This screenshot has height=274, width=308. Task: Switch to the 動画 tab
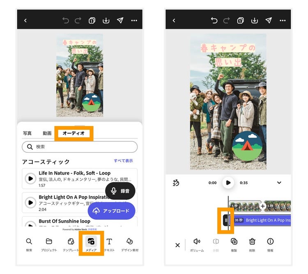47,133
